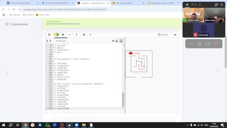227x128 pixels.
Task: Open the tab search dropdown
Action: pos(3,3)
